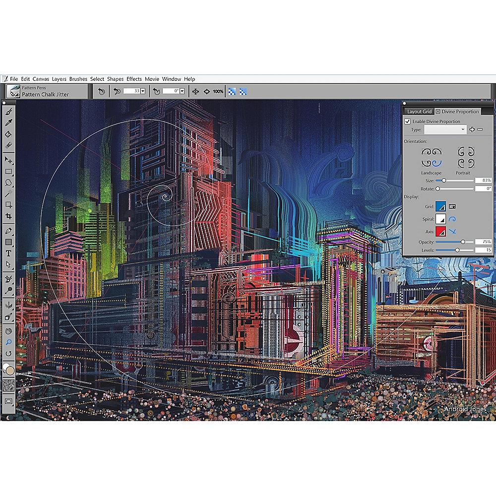Choose the Crop tool
The image size is (496, 496).
click(x=8, y=216)
